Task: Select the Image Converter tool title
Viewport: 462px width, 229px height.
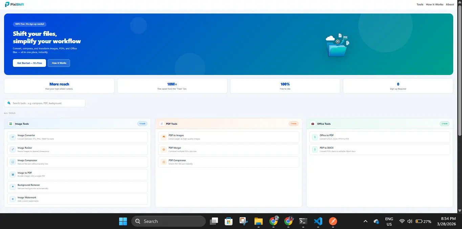Action: pos(26,135)
